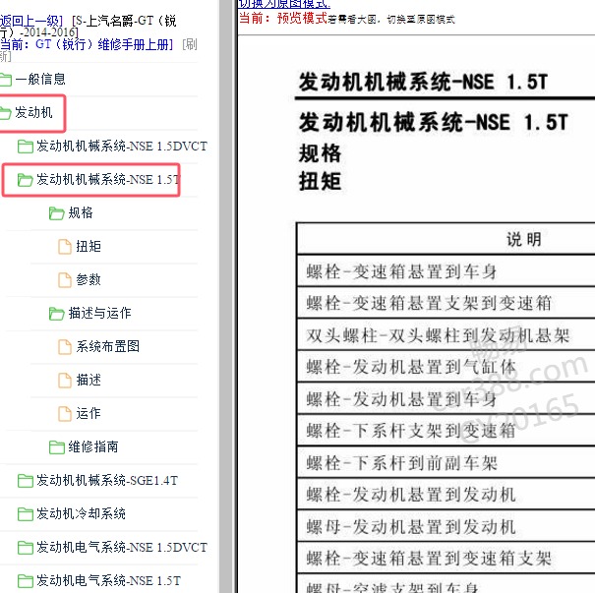Click the 参数 page icon
The height and width of the screenshot is (593, 595).
[x=65, y=279]
